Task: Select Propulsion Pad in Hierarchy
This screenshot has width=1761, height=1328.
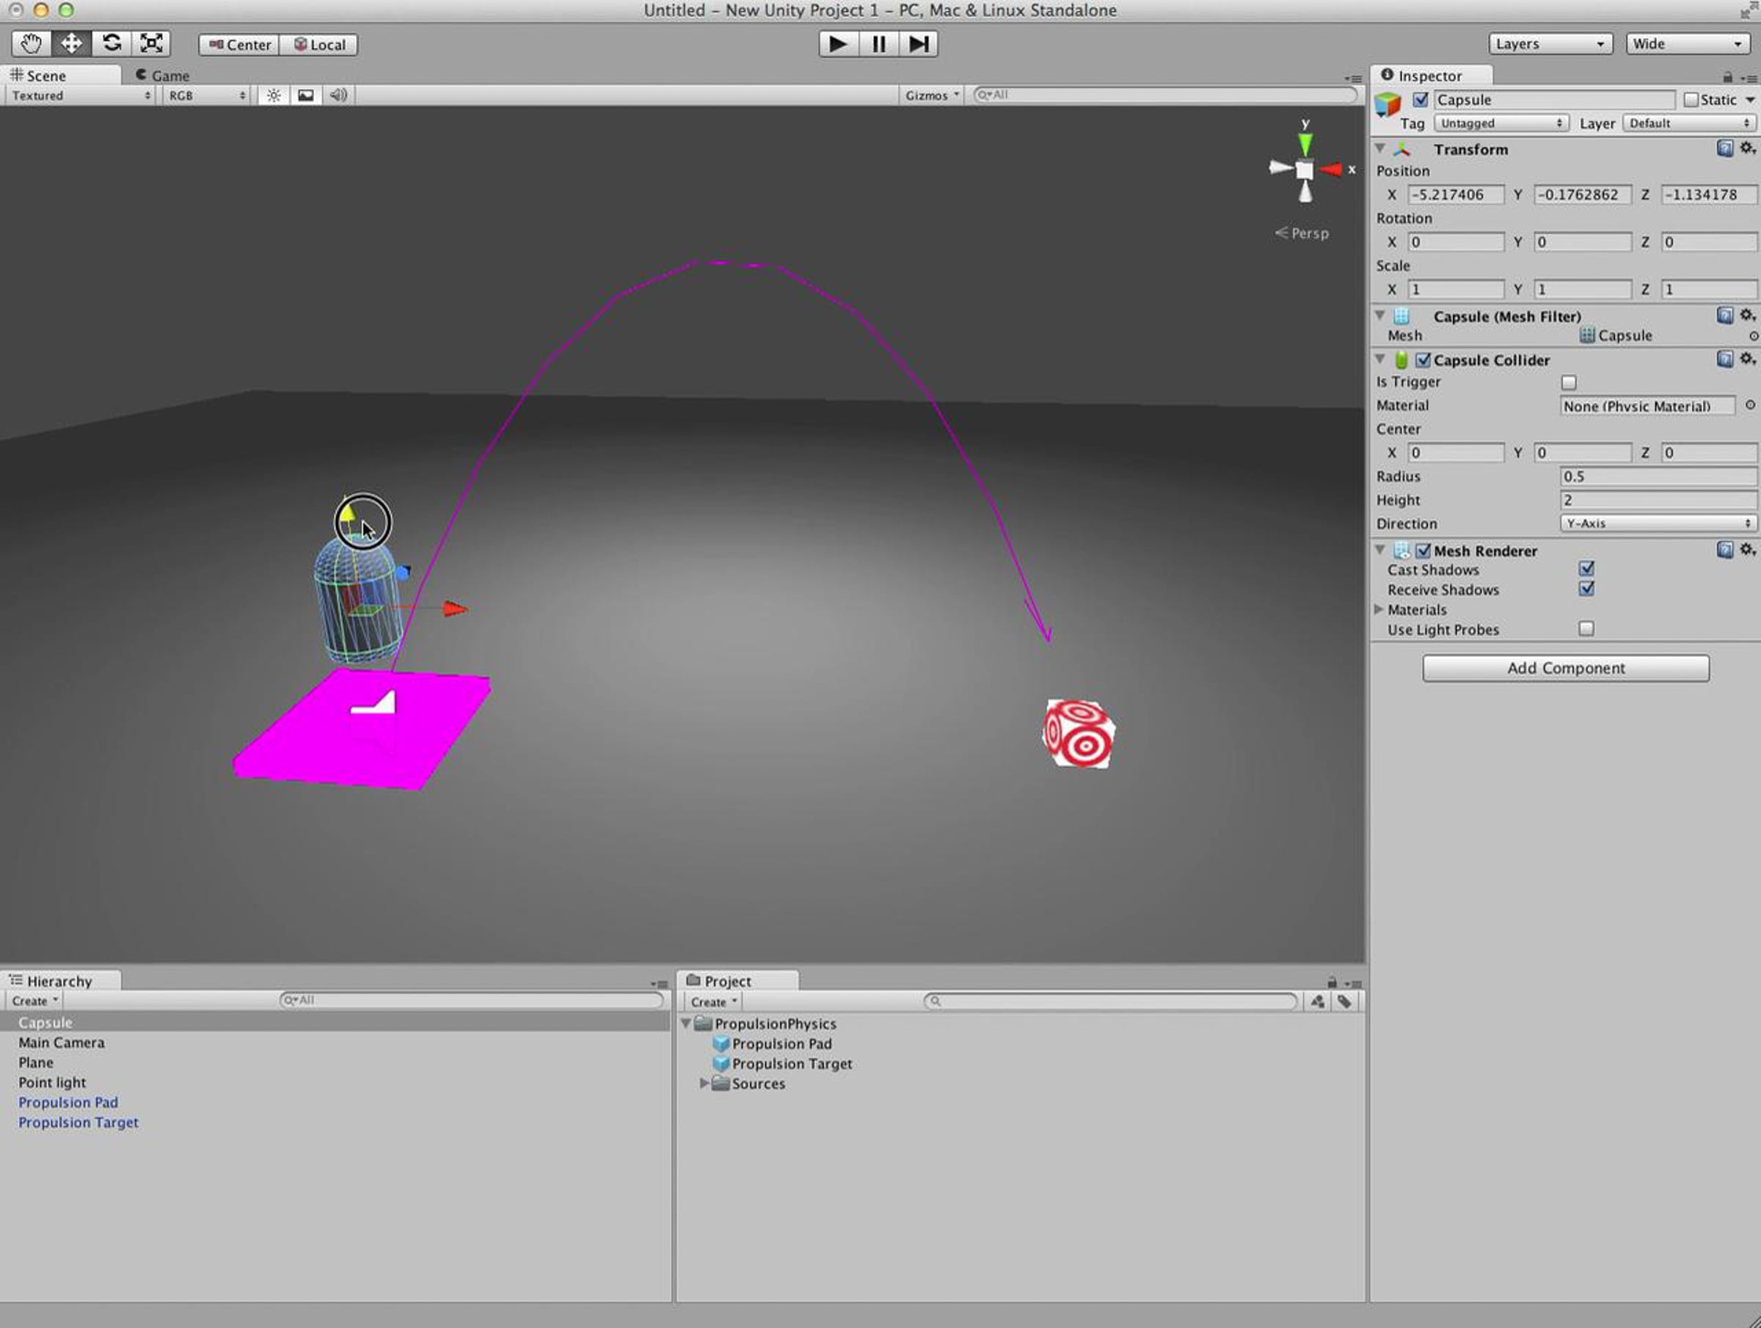Action: pyautogui.click(x=68, y=1103)
